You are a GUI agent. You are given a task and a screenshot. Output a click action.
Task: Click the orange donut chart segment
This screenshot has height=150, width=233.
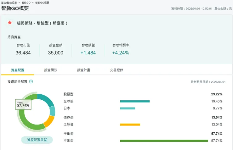pyautogui.click(x=49, y=121)
